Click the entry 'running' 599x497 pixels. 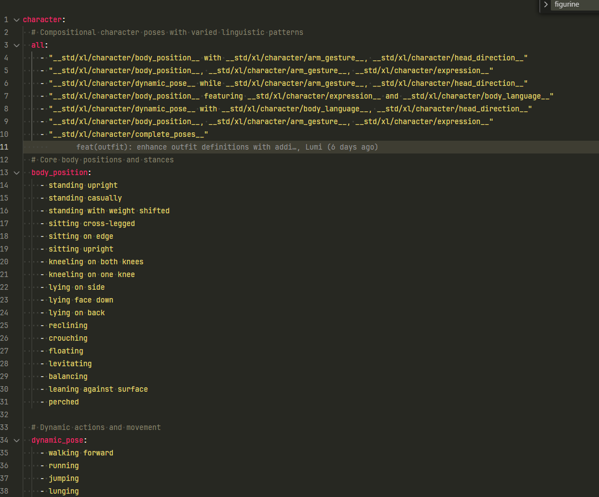64,465
